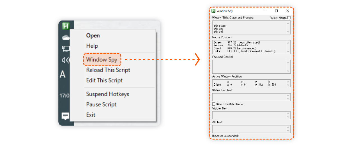The height and width of the screenshot is (146, 359).
Task: Toggle Suspend Hotkeys in the tray menu
Action: tap(107, 94)
